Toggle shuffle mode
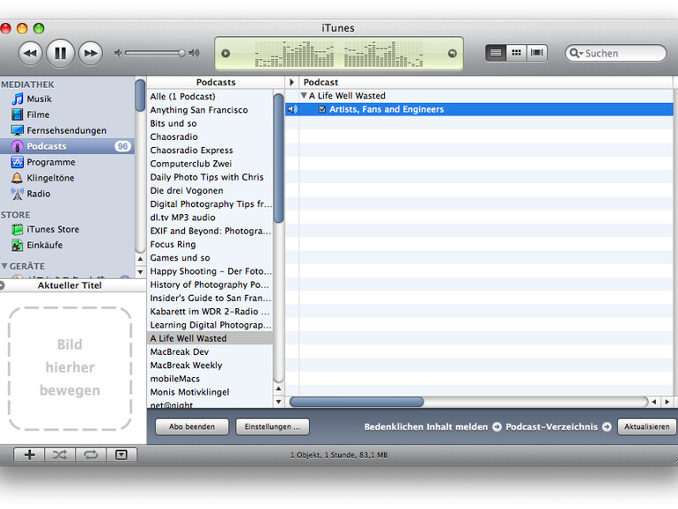 [x=60, y=454]
